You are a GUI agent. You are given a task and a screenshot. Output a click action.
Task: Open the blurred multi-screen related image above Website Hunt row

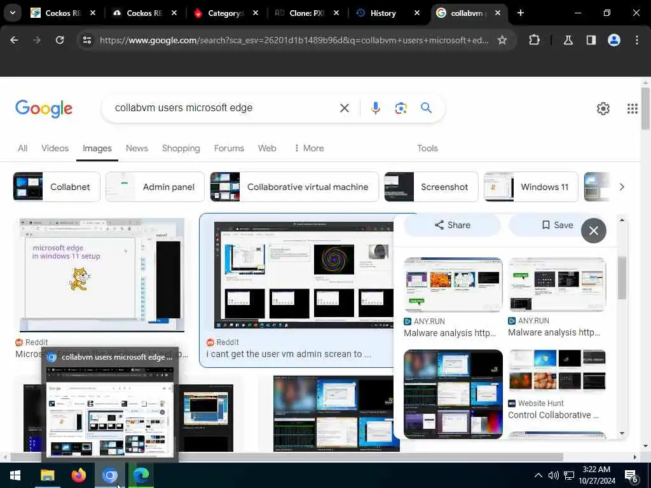[453, 394]
